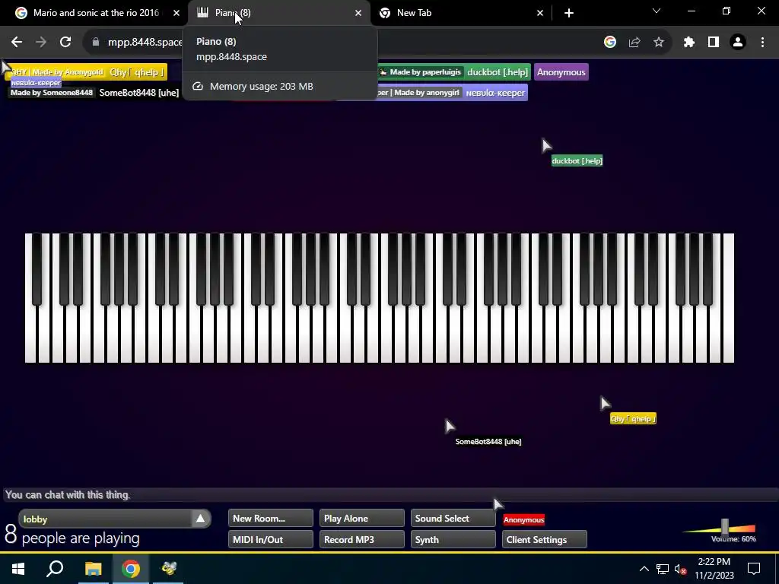Click the Qhy participant name in list

pos(136,72)
